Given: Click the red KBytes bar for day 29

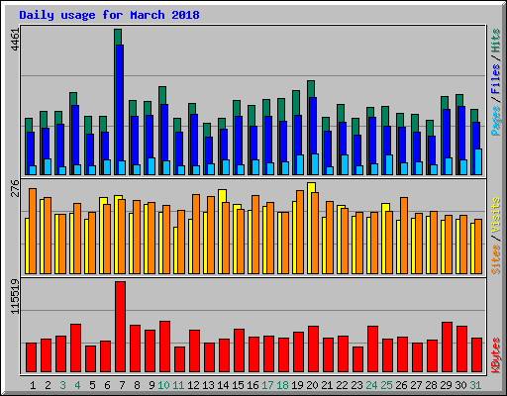Looking at the screenshot, I should 448,347.
